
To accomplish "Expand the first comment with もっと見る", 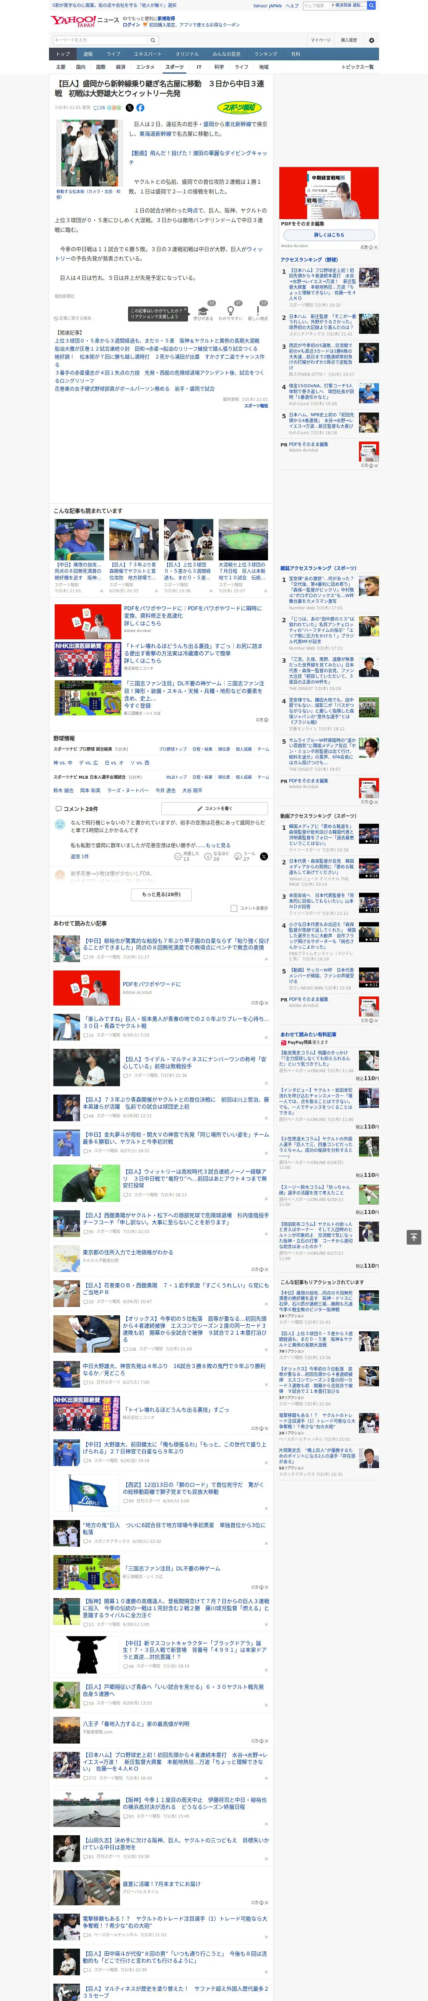I will click(x=218, y=844).
